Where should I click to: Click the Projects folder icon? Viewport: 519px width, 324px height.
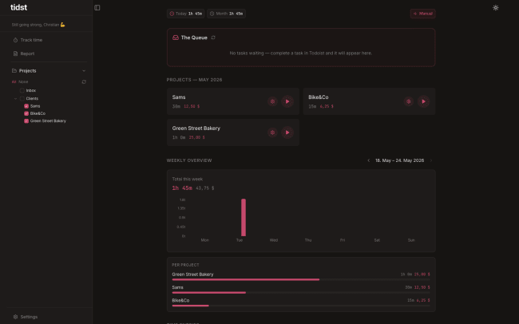[14, 70]
